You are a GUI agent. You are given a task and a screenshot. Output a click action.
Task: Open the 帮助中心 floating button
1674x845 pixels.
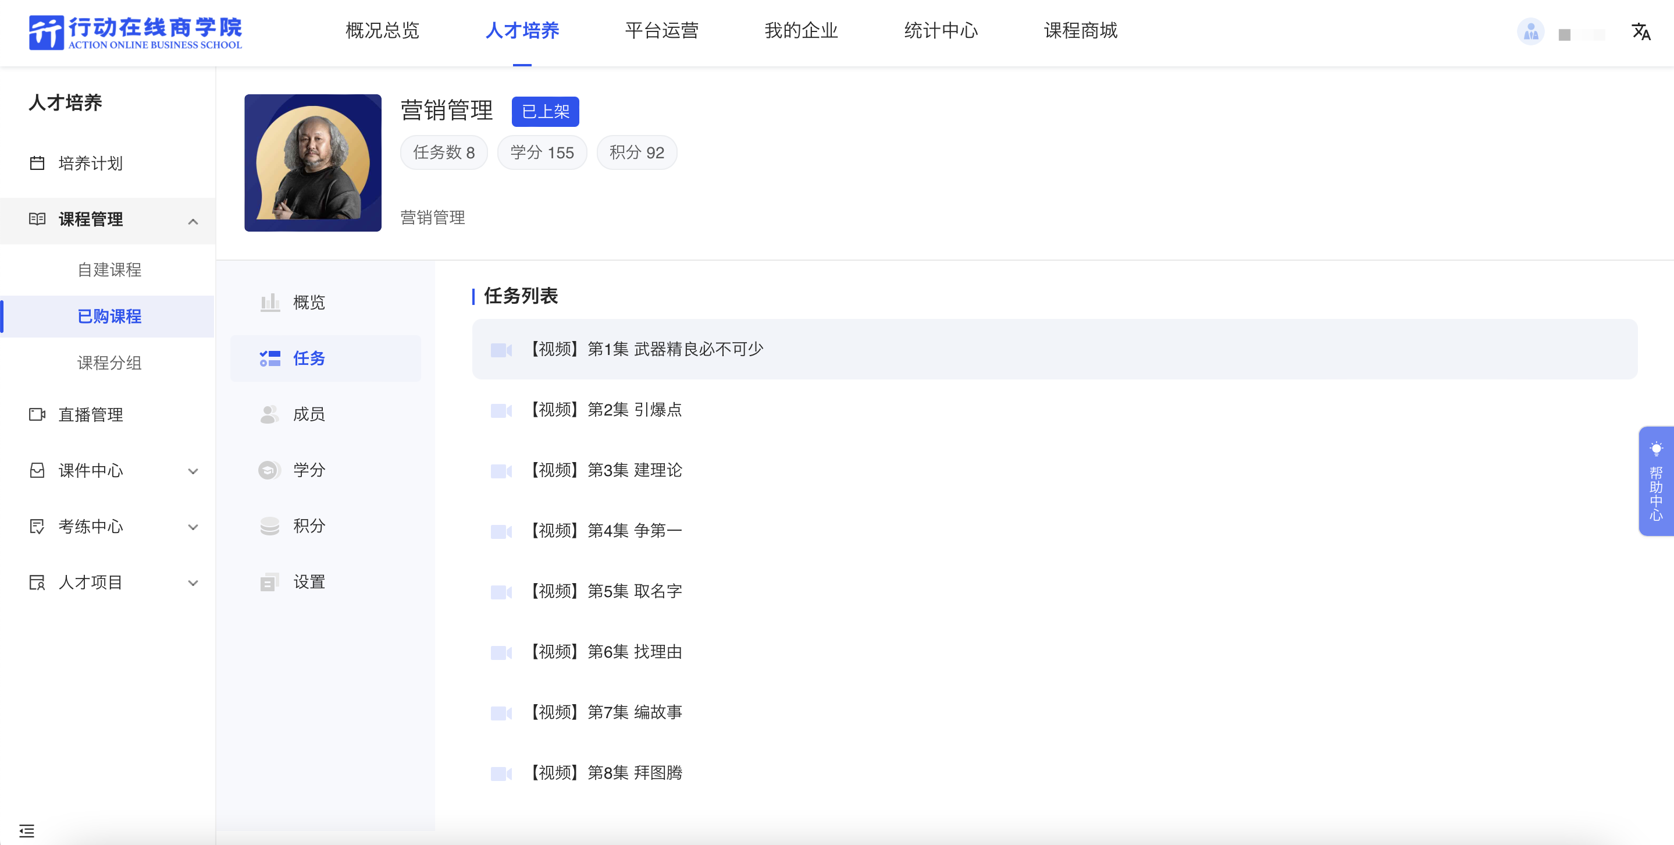click(1656, 481)
